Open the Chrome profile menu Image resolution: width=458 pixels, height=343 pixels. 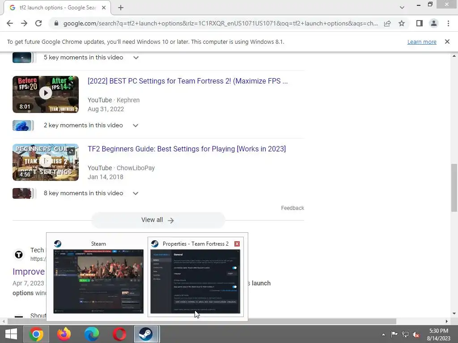(434, 23)
